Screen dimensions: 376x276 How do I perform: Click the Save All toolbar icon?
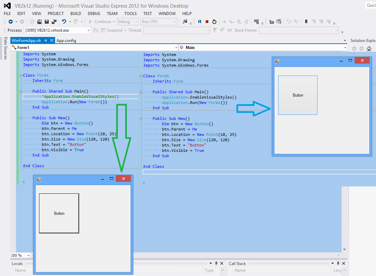coord(53,22)
